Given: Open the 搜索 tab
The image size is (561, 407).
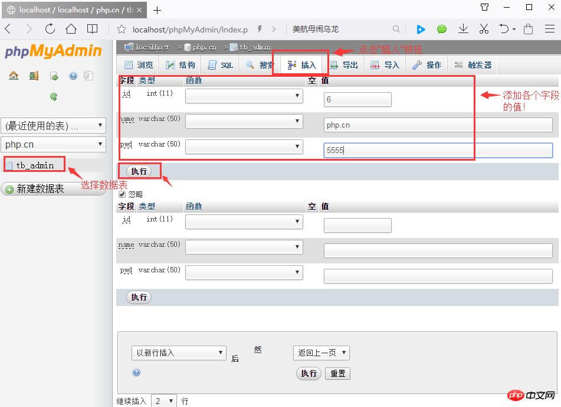Looking at the screenshot, I should pos(260,65).
